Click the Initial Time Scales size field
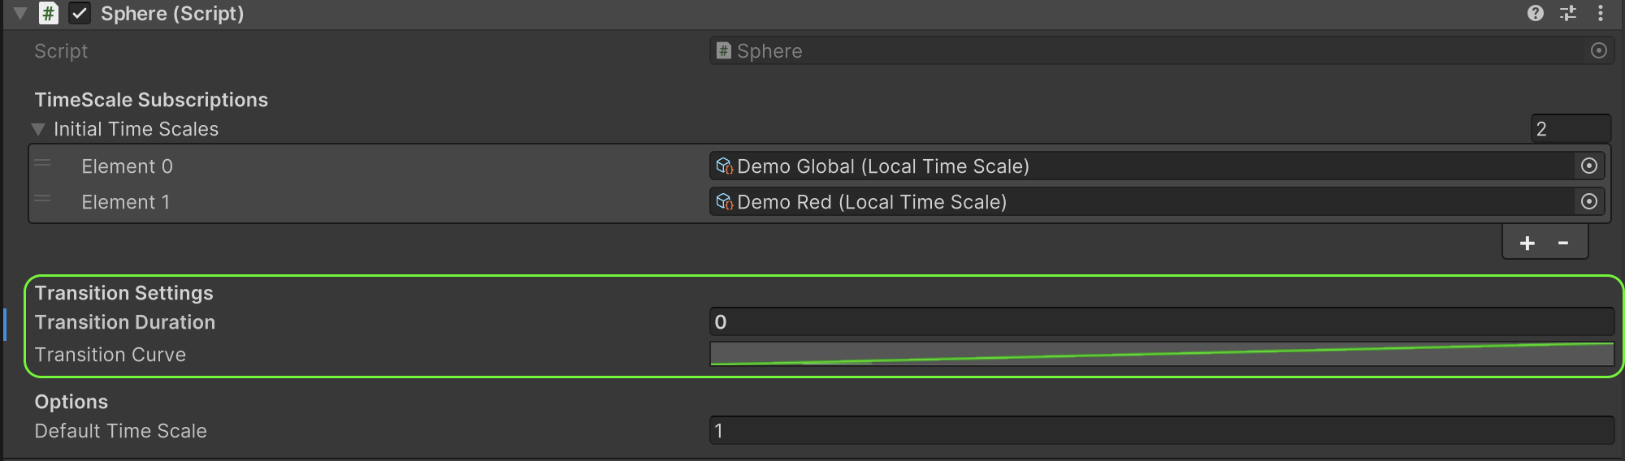1625x461 pixels. (x=1570, y=129)
